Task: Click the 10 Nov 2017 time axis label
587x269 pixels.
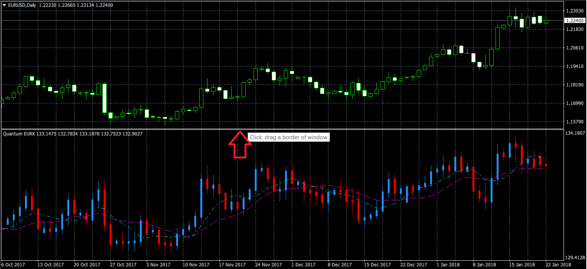Action: coord(196,265)
